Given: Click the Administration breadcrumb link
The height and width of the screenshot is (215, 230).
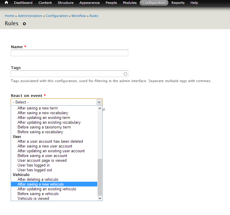Looking at the screenshot, I should pos(30,16).
